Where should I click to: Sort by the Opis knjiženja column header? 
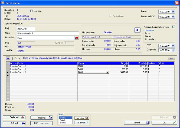44,63
